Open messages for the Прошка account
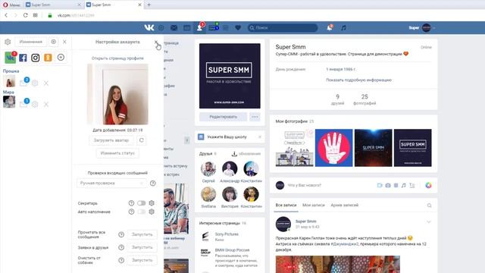The image size is (485, 273). (x=23, y=82)
